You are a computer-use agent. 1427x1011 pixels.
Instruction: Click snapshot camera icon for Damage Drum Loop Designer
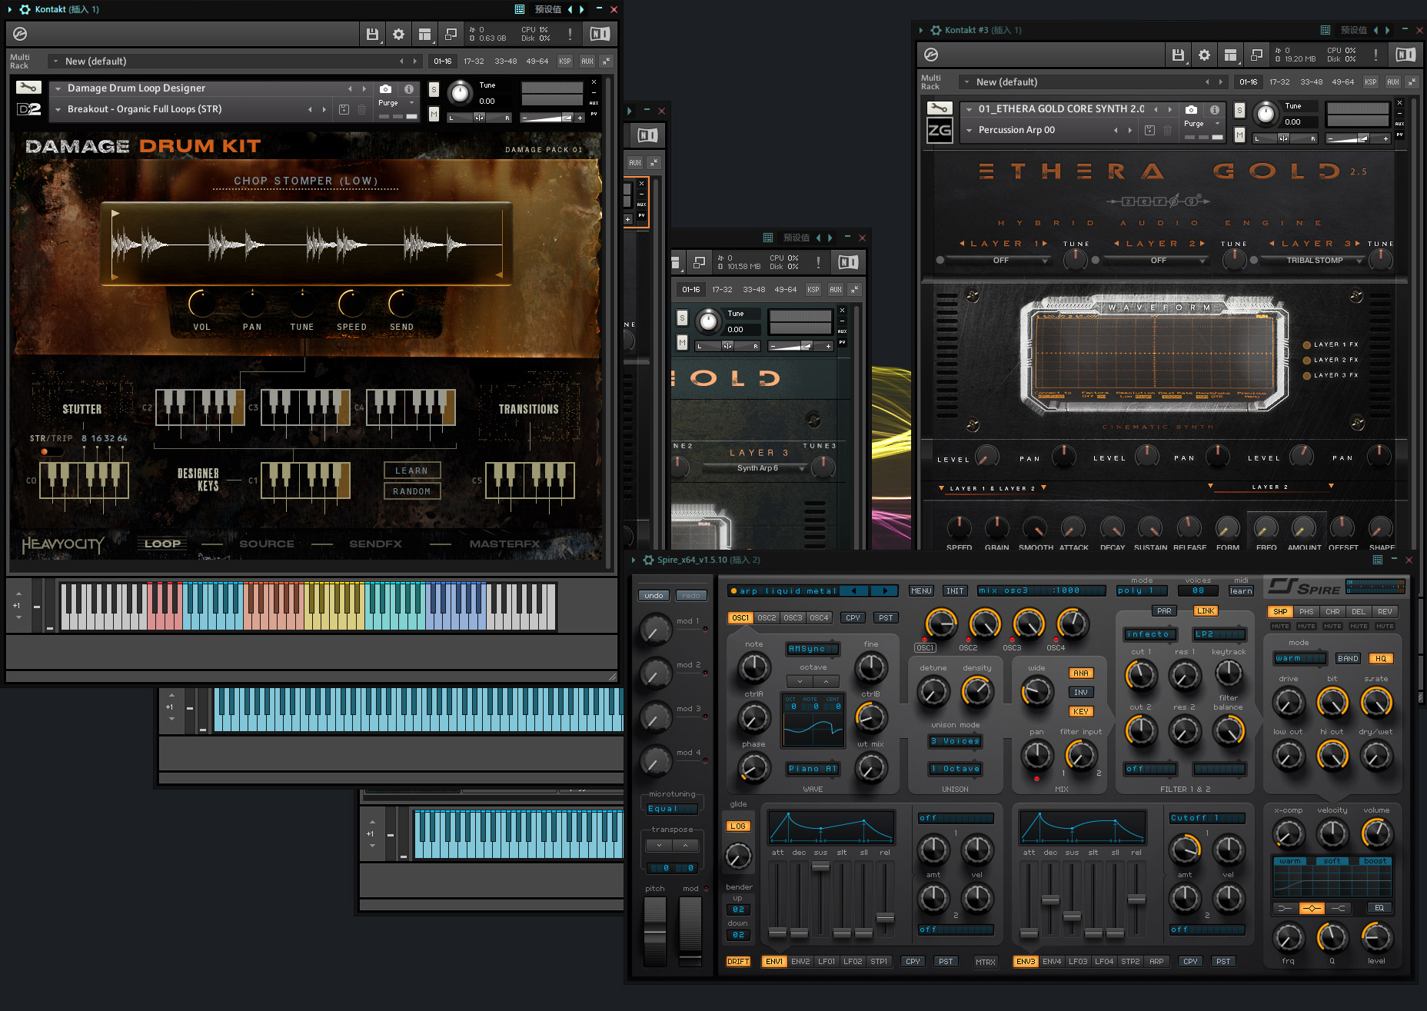coord(385,89)
